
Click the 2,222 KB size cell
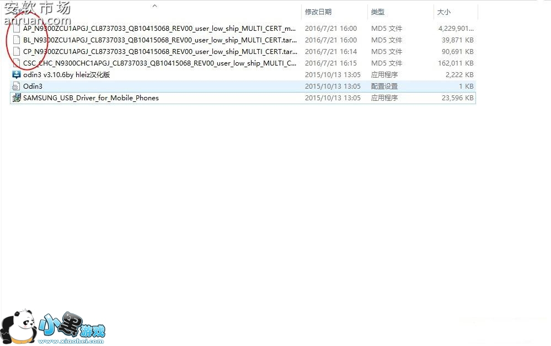point(459,75)
